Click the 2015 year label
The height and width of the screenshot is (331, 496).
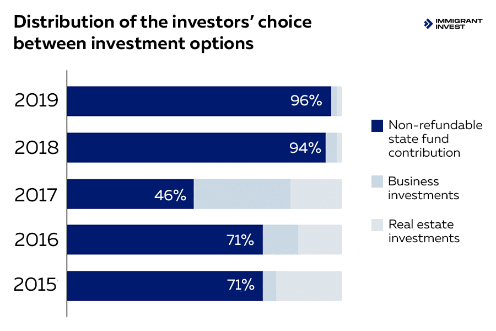(x=36, y=285)
